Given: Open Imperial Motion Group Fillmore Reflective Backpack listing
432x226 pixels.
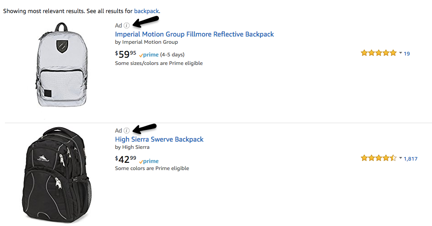Looking at the screenshot, I should click(x=194, y=34).
